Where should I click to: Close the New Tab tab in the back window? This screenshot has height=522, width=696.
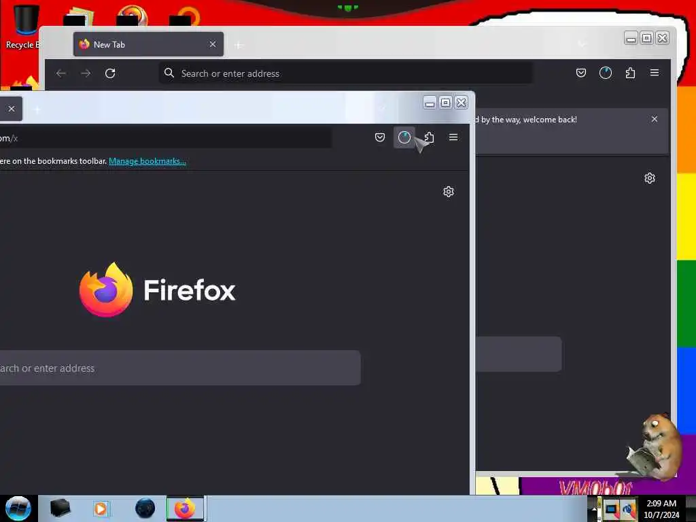pos(213,44)
